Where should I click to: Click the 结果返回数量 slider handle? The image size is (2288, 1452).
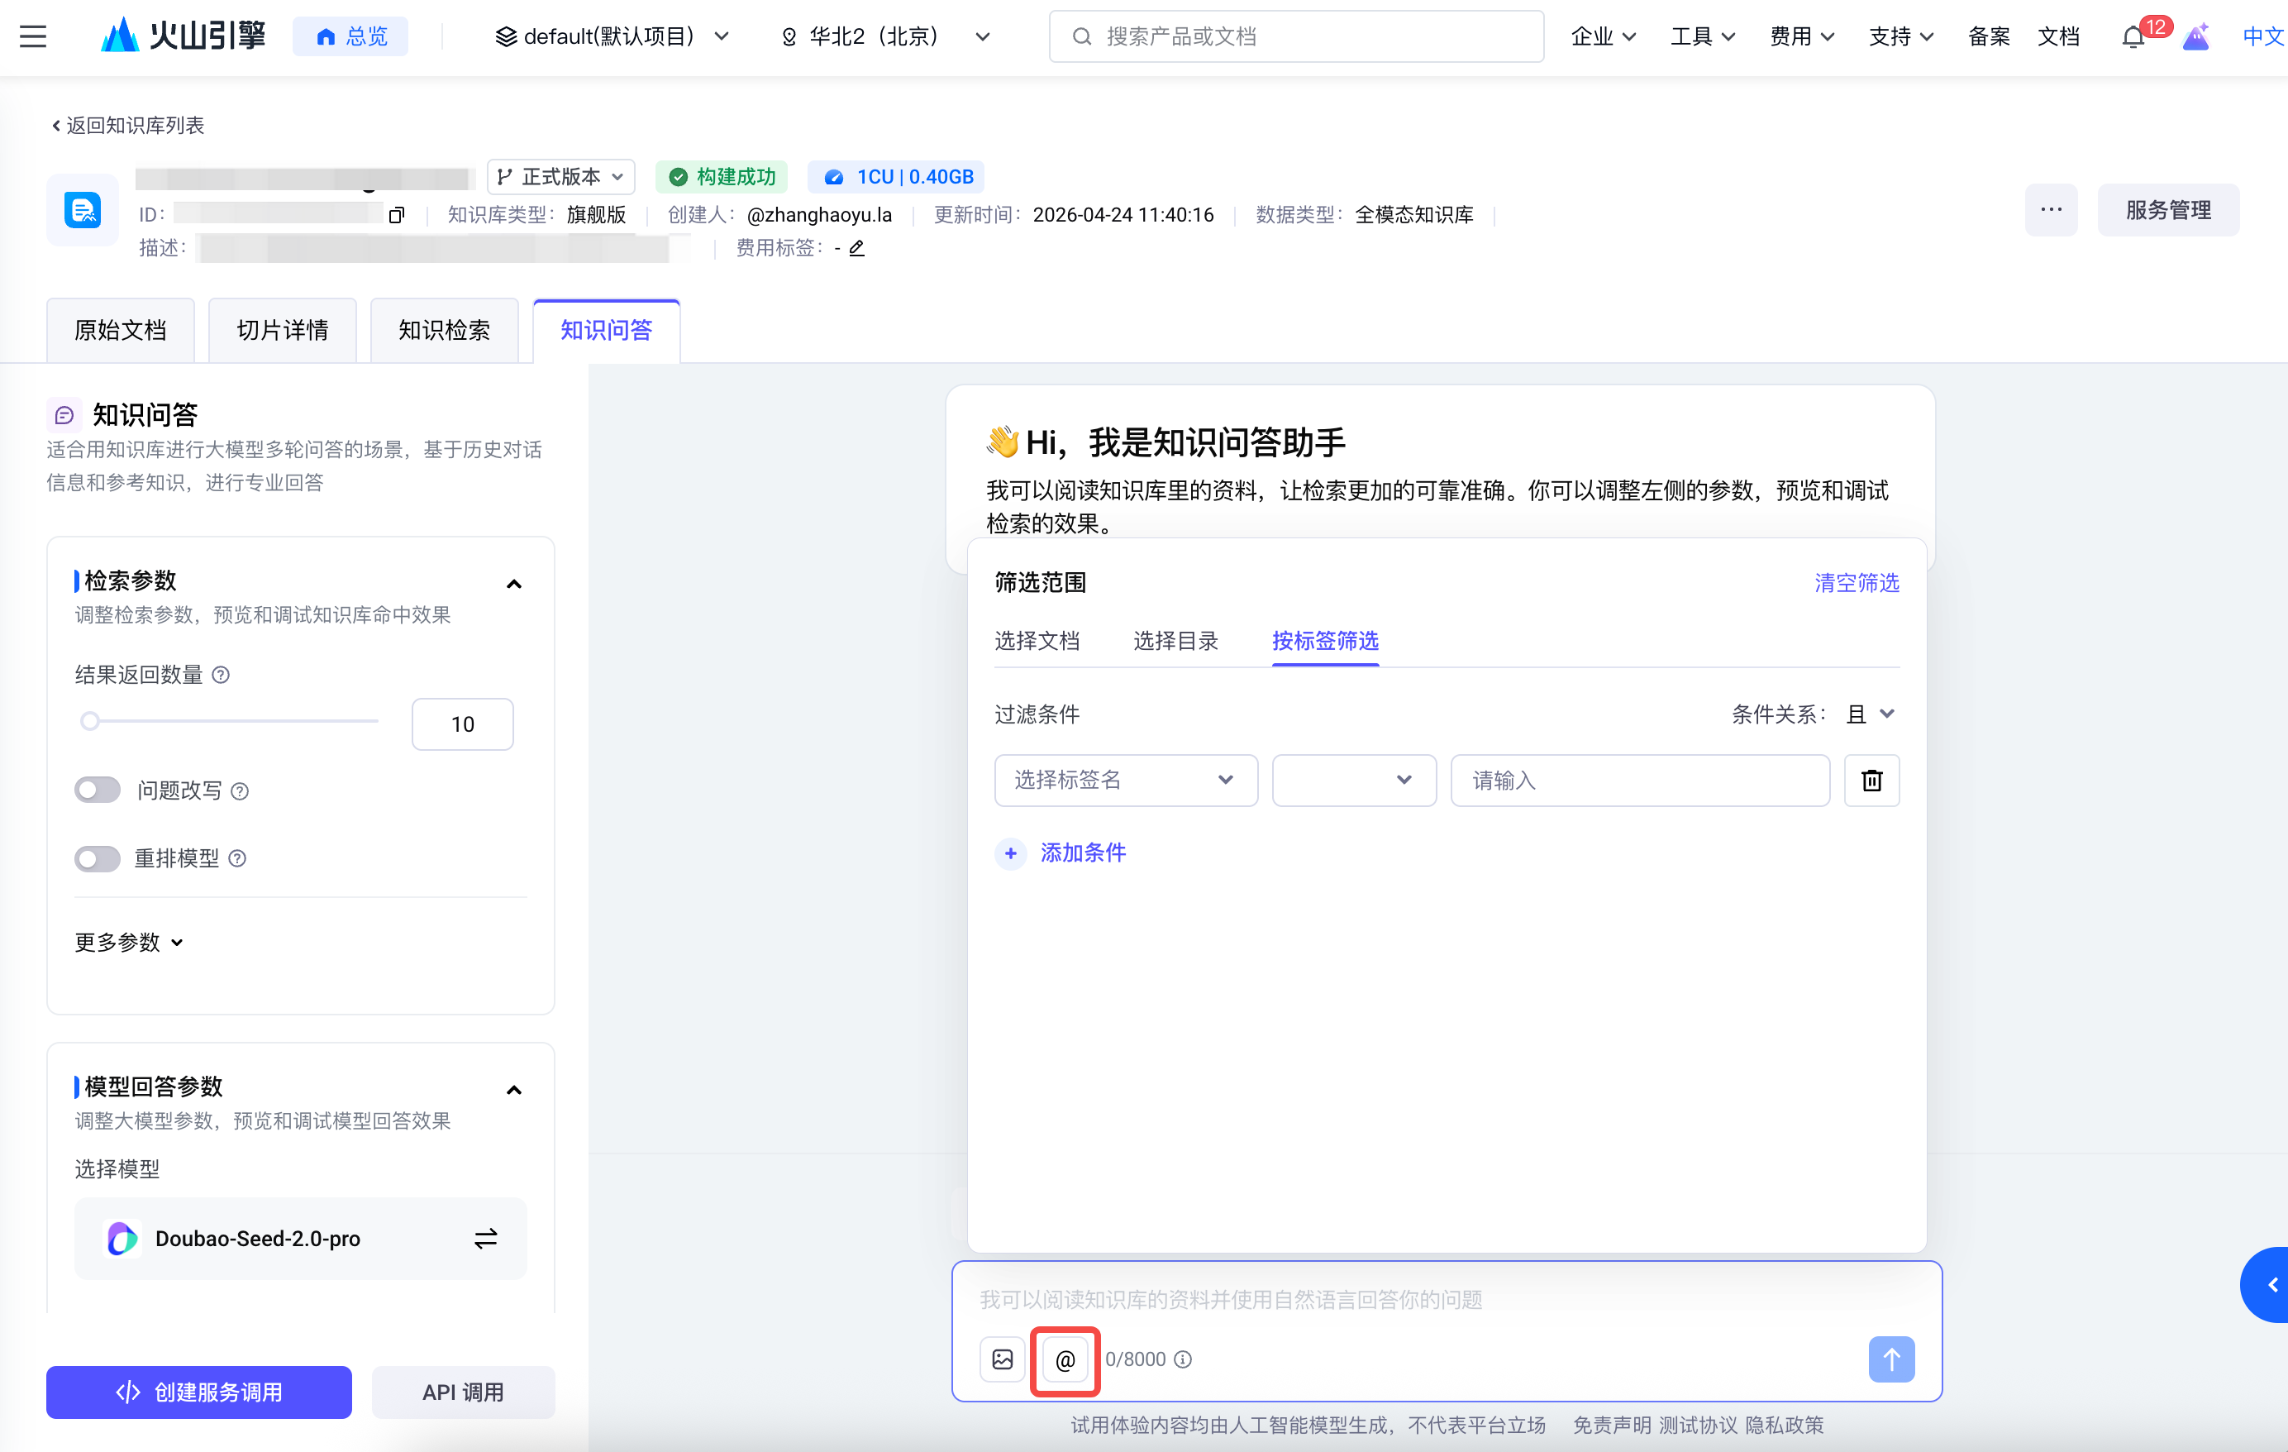(x=90, y=721)
